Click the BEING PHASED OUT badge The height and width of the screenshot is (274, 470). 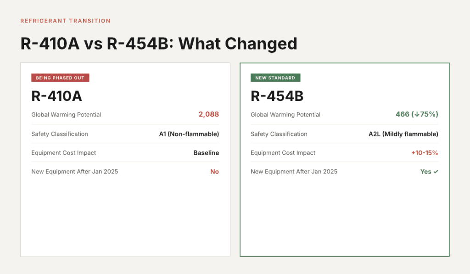[x=60, y=78]
